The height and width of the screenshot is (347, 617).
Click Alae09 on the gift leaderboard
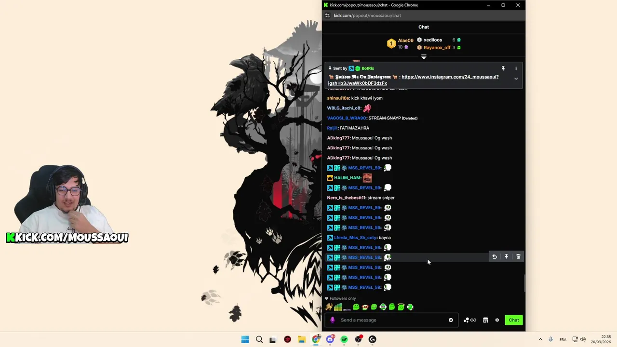coord(405,40)
